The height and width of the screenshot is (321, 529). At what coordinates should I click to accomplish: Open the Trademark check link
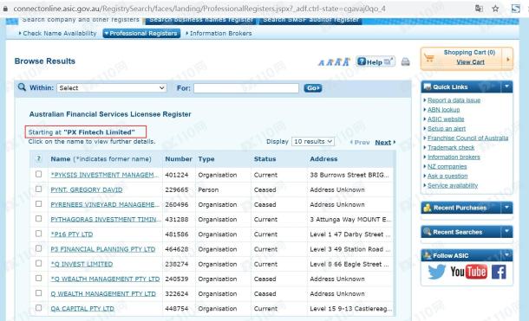coord(451,147)
